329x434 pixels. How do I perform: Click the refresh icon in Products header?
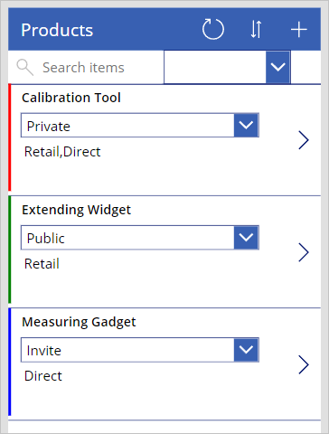pos(213,30)
